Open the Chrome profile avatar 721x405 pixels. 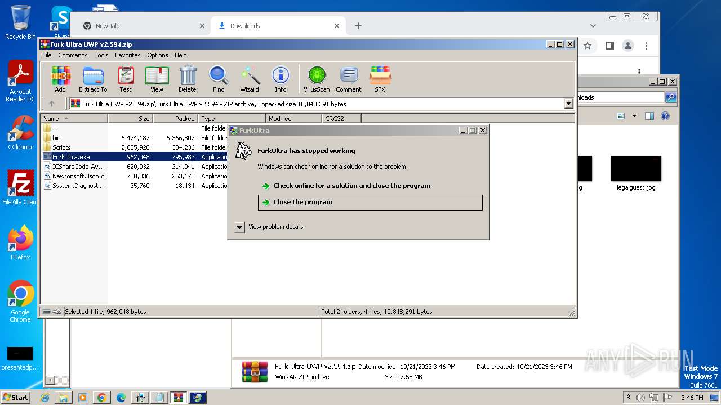click(628, 46)
